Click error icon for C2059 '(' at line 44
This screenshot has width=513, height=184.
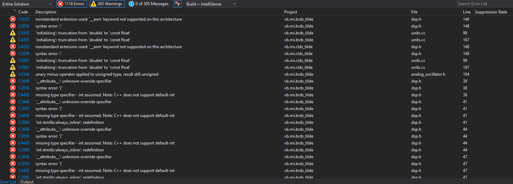click(13, 136)
